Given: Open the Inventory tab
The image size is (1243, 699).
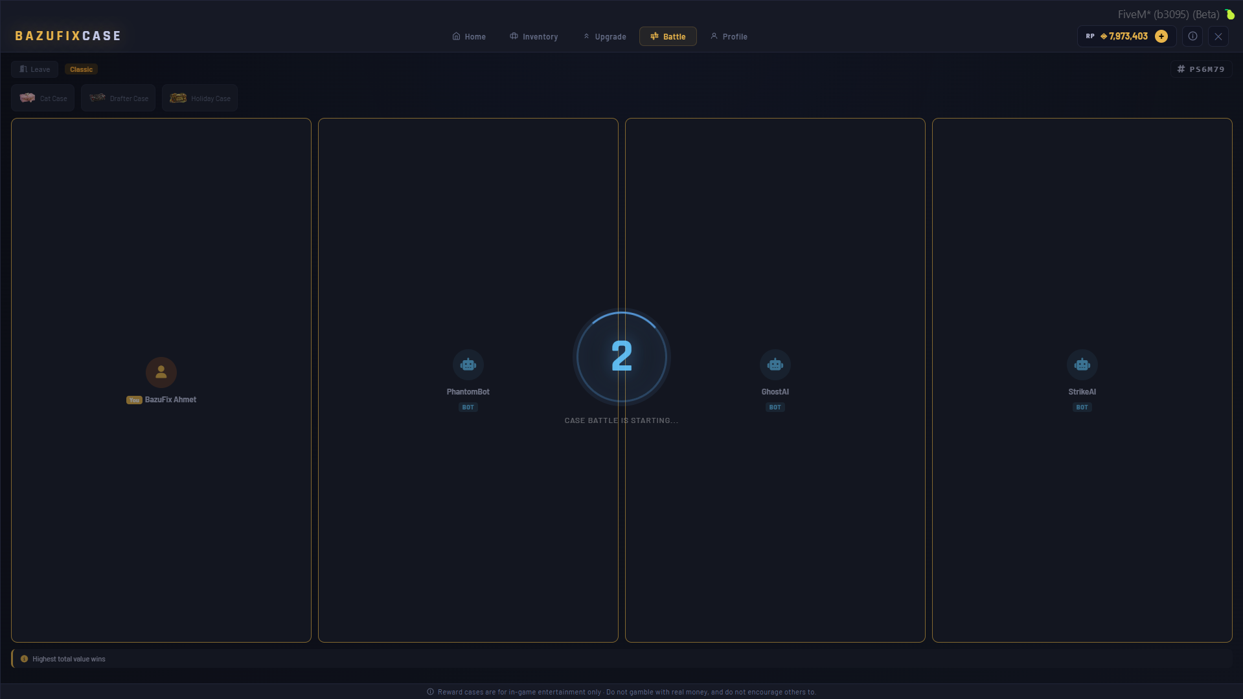Looking at the screenshot, I should click(534, 36).
